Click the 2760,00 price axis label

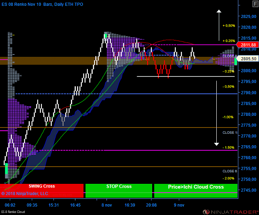(x=249, y=158)
